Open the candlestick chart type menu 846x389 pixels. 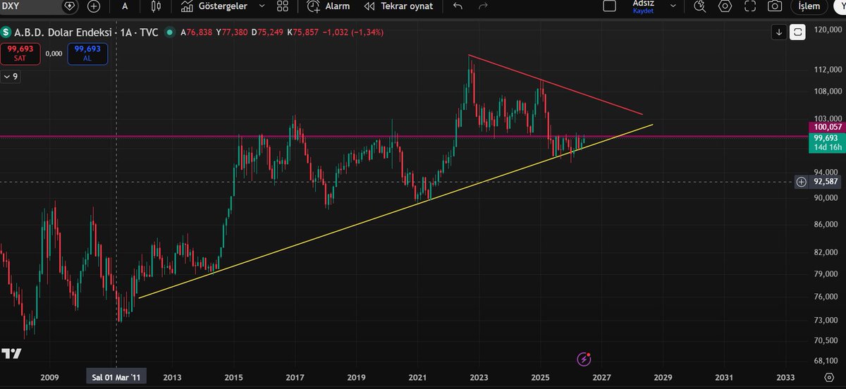point(157,6)
